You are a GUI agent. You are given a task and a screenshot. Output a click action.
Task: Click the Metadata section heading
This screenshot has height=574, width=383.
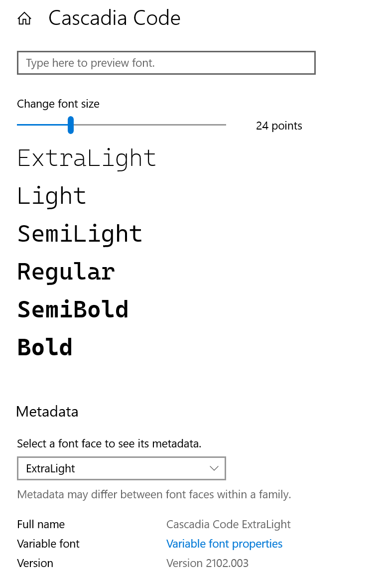pos(47,412)
